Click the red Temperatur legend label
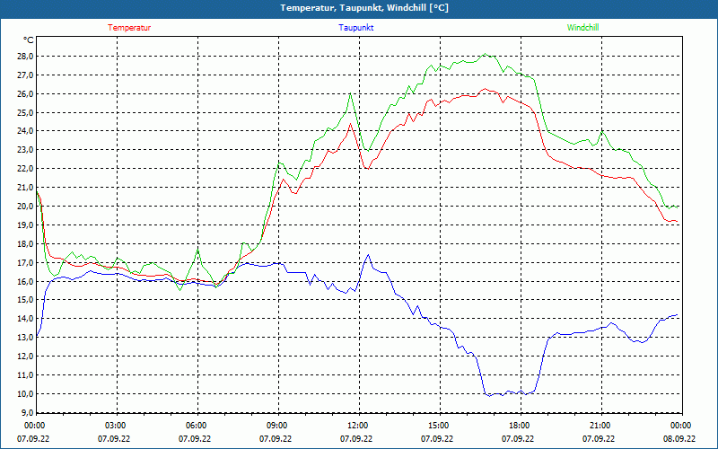The height and width of the screenshot is (449, 718). point(129,28)
